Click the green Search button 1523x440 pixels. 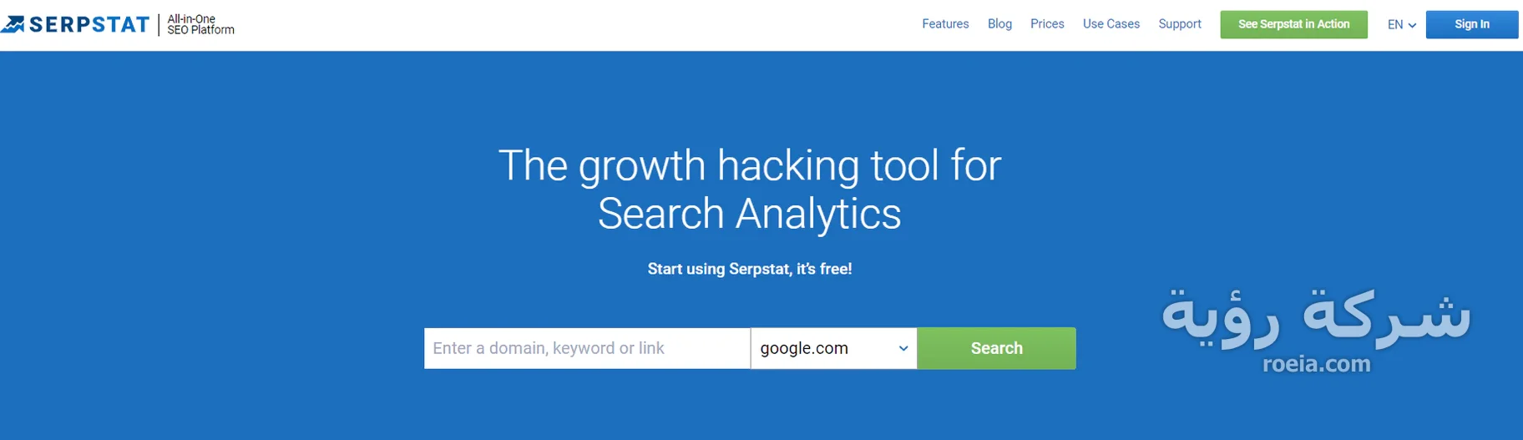point(996,348)
